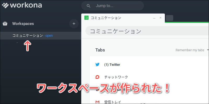
Task: Open the Remember my tabs dropdown
Action: [192, 50]
